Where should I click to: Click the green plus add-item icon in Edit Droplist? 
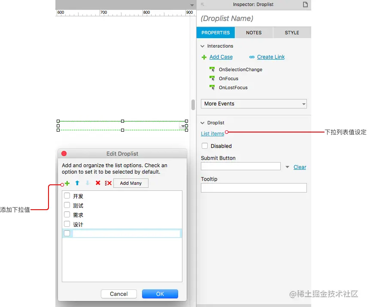67,183
